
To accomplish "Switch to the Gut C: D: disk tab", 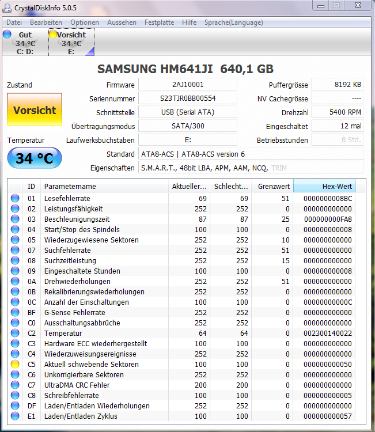I will point(25,43).
